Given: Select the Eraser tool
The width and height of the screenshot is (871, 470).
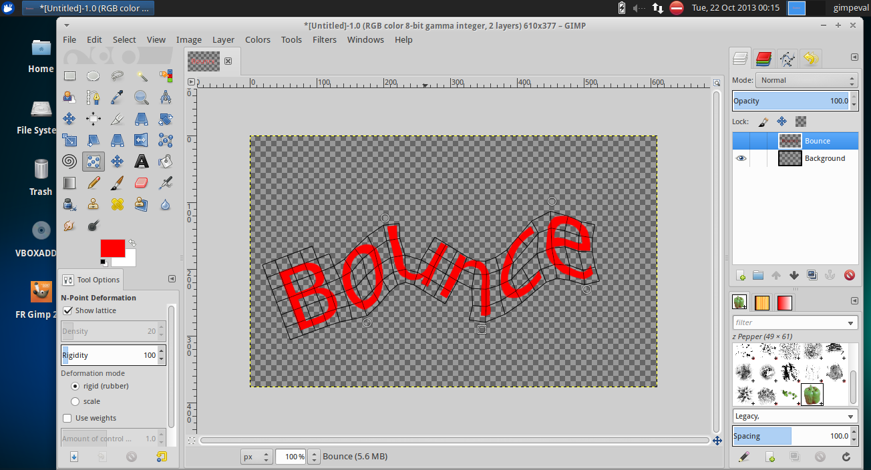Looking at the screenshot, I should [x=142, y=182].
